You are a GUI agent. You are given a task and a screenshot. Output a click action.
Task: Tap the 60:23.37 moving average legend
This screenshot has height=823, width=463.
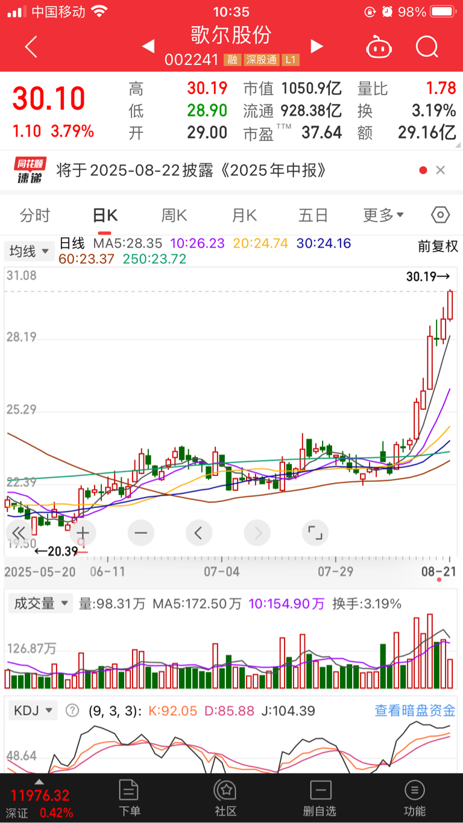87,259
